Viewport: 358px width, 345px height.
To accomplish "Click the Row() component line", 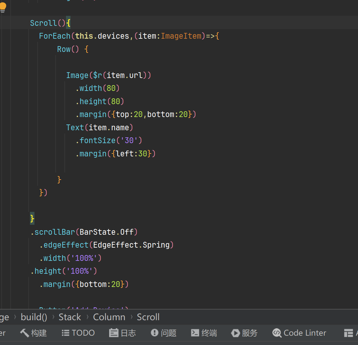I will point(73,49).
